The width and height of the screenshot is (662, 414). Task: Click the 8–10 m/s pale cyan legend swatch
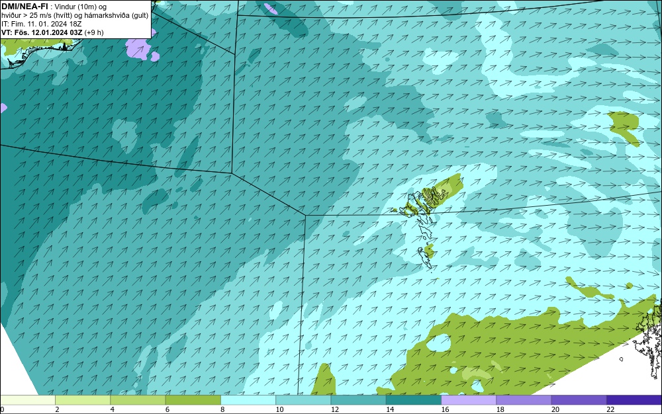click(x=248, y=400)
